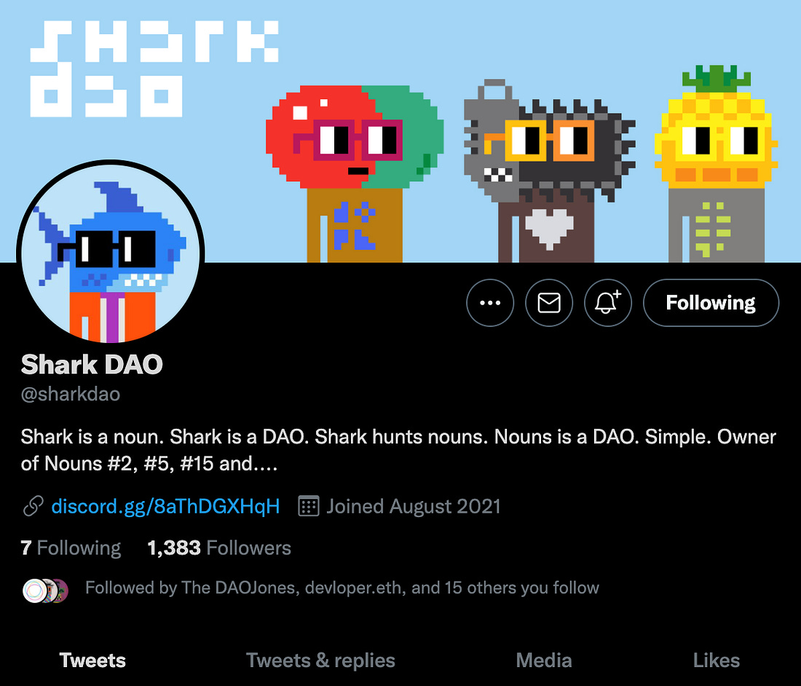
Task: Toggle the Following button to unfollow
Action: click(711, 302)
